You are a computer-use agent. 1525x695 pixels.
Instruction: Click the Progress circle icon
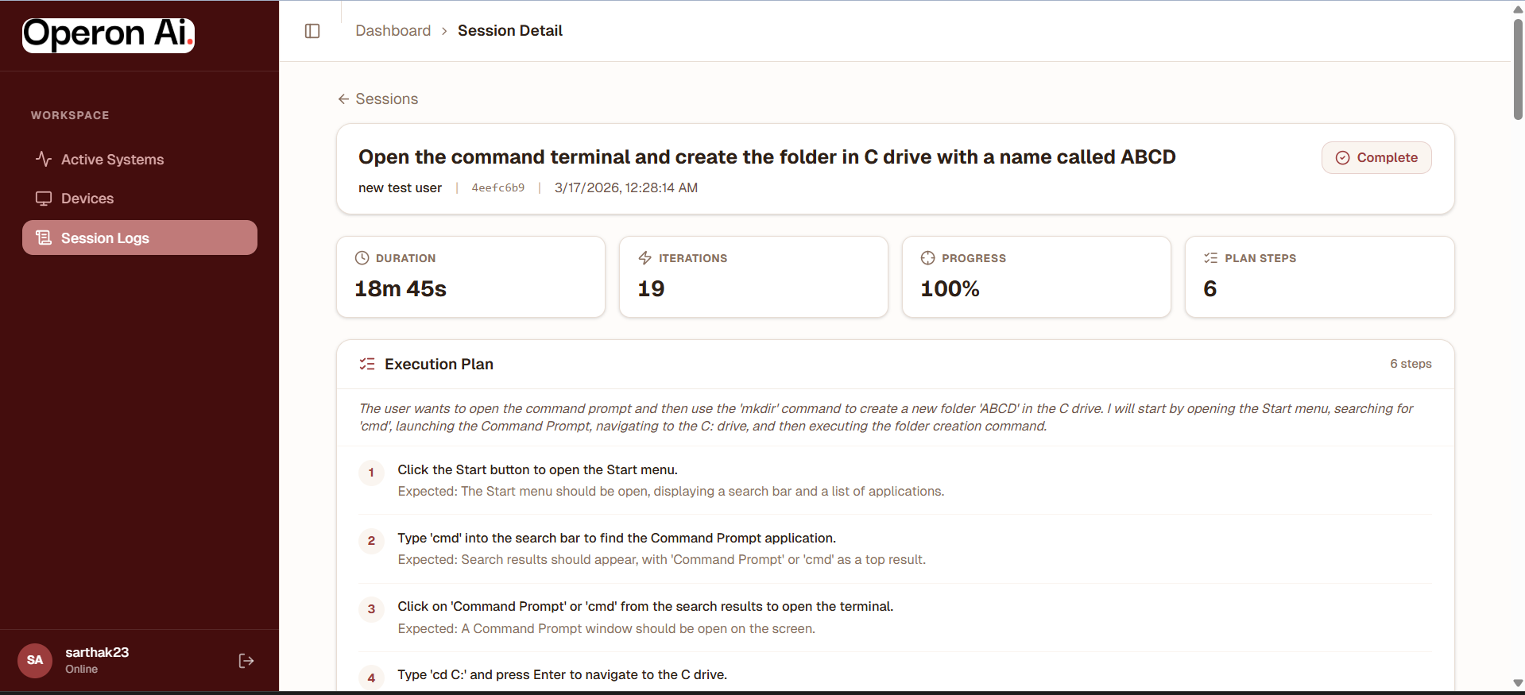click(x=927, y=258)
